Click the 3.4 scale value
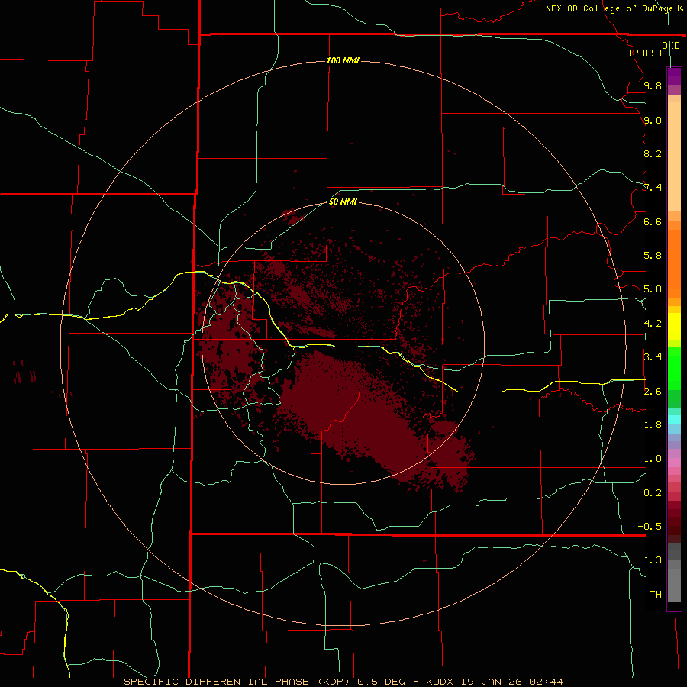This screenshot has height=687, width=687. click(x=653, y=357)
